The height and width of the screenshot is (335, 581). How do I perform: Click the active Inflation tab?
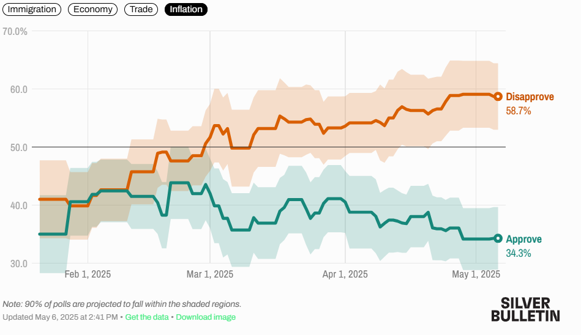186,9
